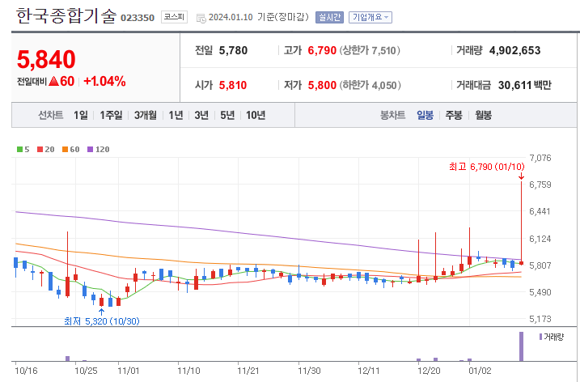
Task: Click the change percentage +1.04%
Action: coord(104,81)
